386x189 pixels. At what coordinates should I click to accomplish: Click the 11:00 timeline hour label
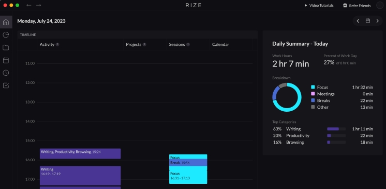(30, 63)
